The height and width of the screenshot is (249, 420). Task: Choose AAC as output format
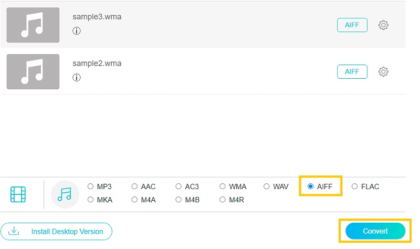point(135,186)
